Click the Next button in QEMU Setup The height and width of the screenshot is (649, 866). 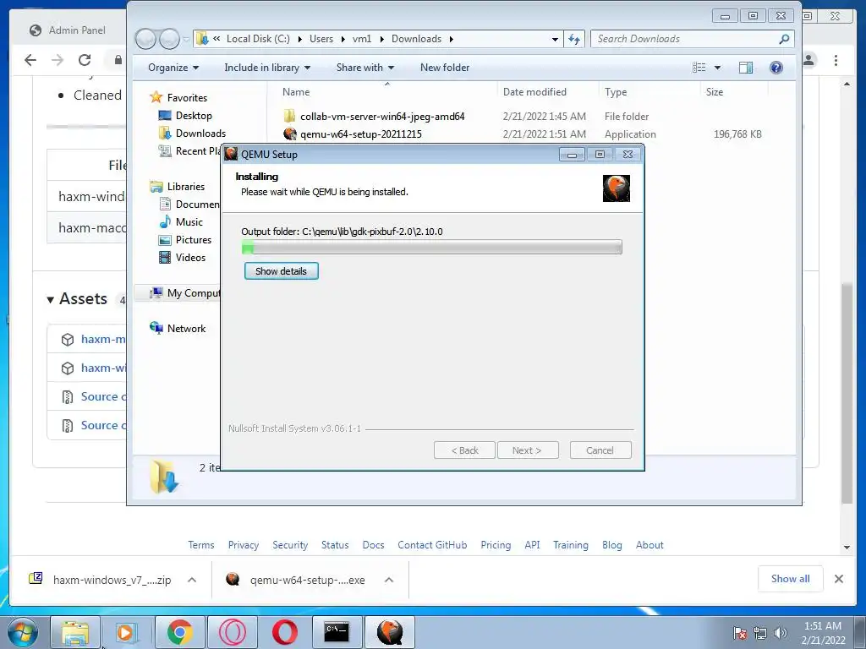pos(527,450)
